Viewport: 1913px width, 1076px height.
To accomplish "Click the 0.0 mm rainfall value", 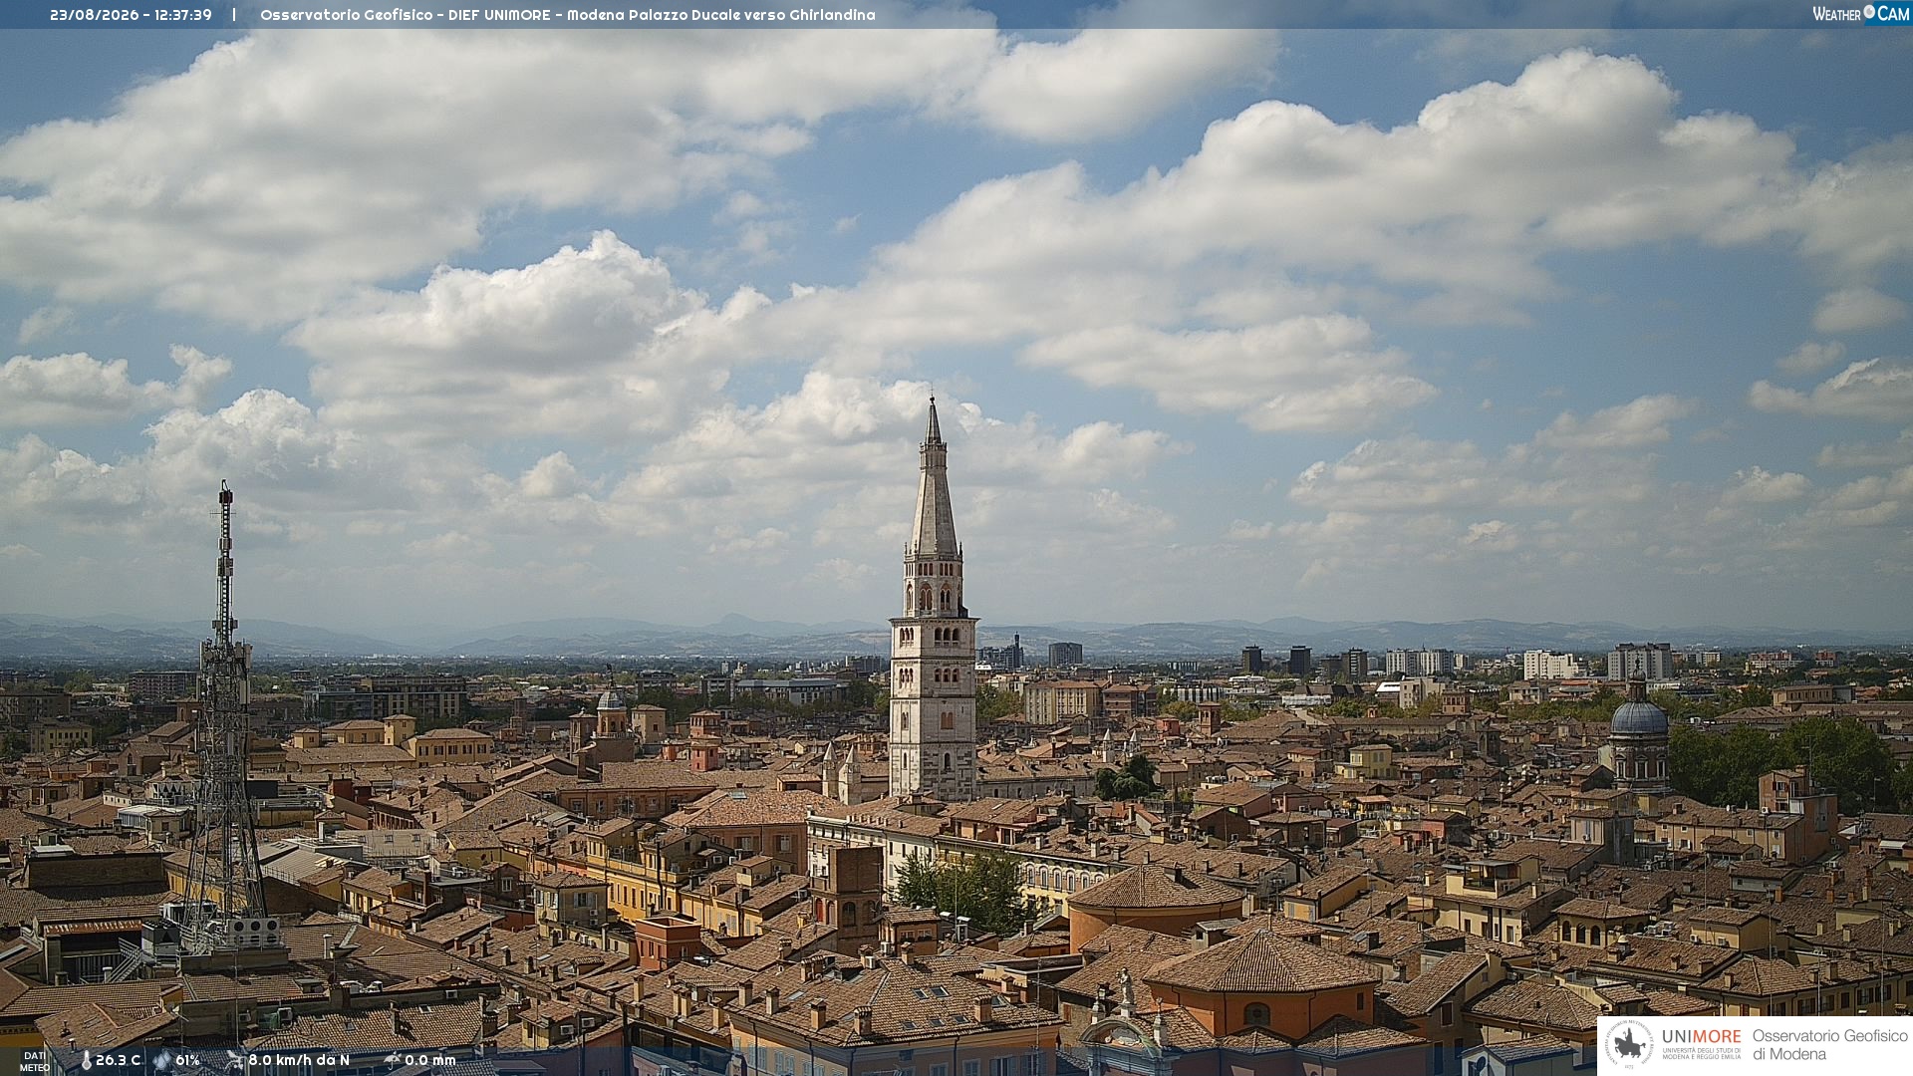I will [430, 1061].
